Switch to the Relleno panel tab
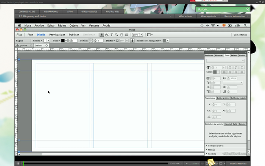Viewport: 265px width, 166px height. (x=234, y=55)
